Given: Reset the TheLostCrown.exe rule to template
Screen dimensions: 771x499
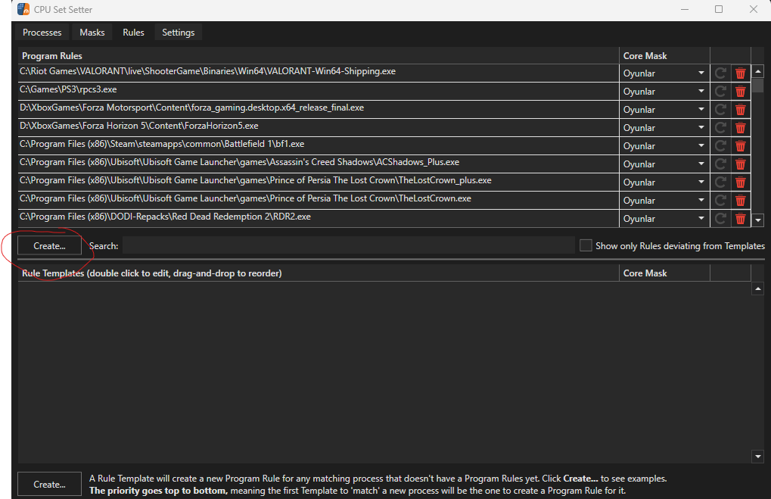Looking at the screenshot, I should (x=720, y=201).
